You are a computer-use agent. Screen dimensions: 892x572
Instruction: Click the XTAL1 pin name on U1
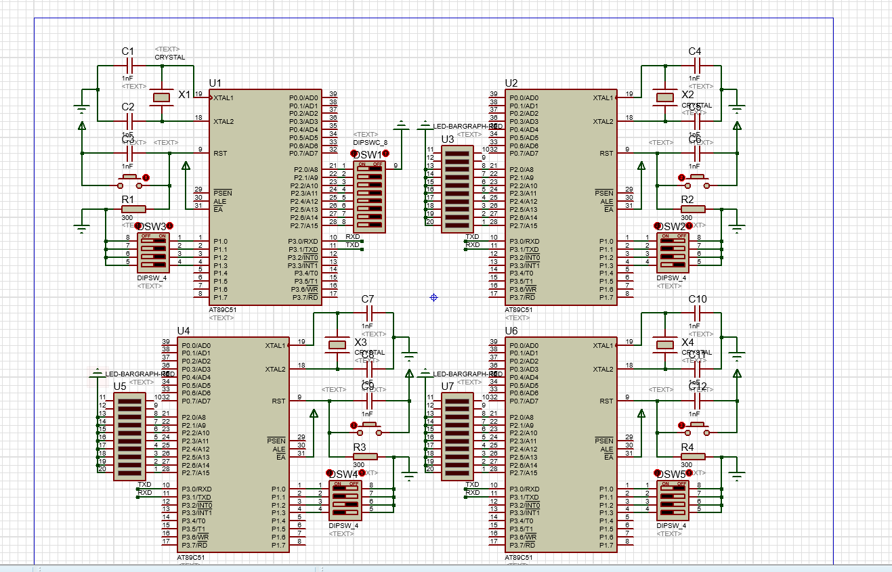pos(224,98)
